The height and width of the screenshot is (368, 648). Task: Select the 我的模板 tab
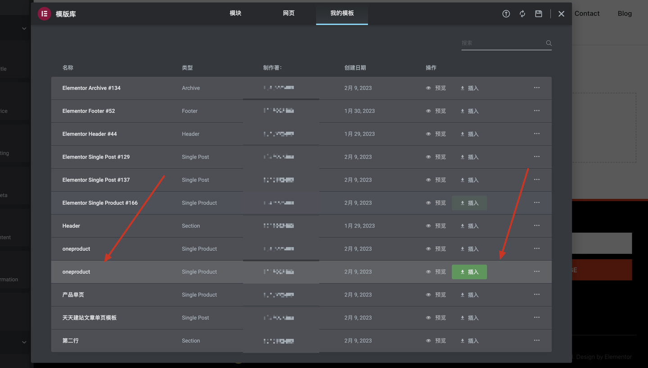(x=342, y=13)
